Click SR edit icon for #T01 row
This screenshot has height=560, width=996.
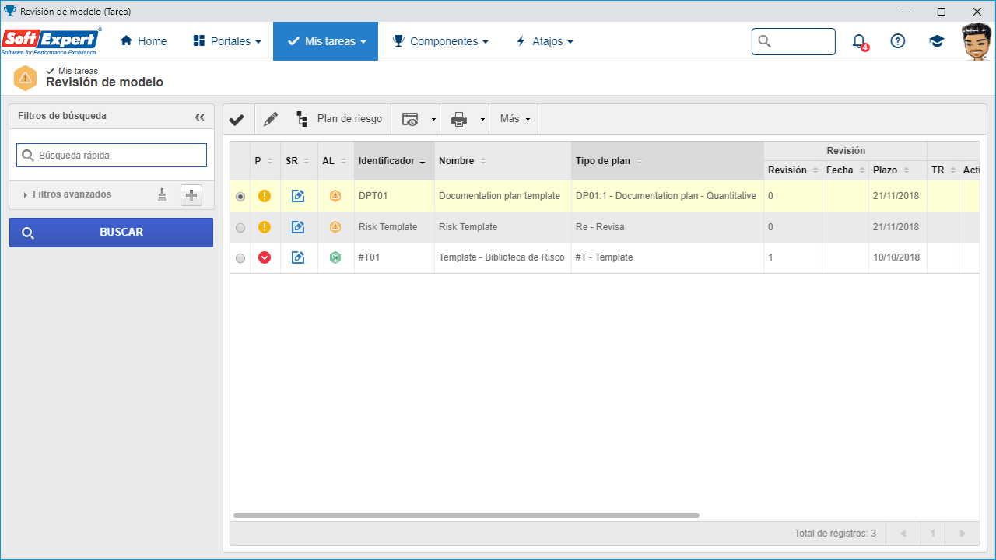298,257
